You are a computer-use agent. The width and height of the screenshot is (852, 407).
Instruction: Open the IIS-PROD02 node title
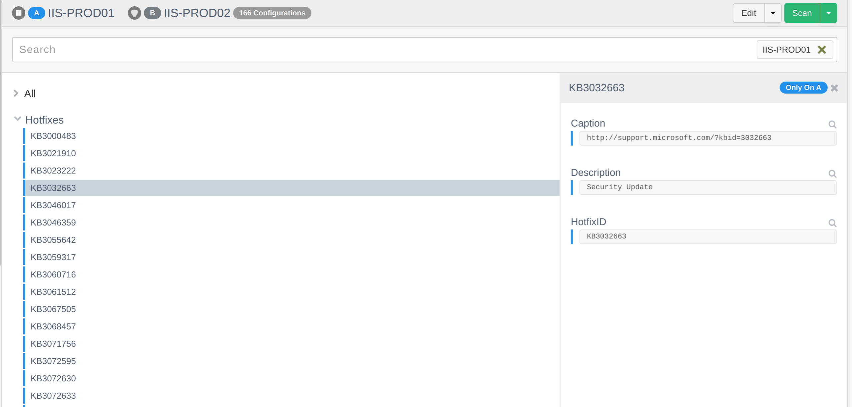coord(197,13)
